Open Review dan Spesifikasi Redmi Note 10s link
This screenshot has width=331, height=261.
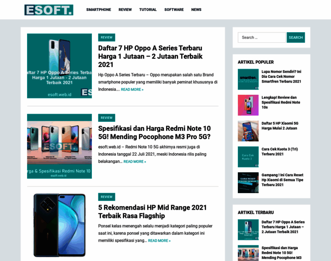pyautogui.click(x=281, y=102)
